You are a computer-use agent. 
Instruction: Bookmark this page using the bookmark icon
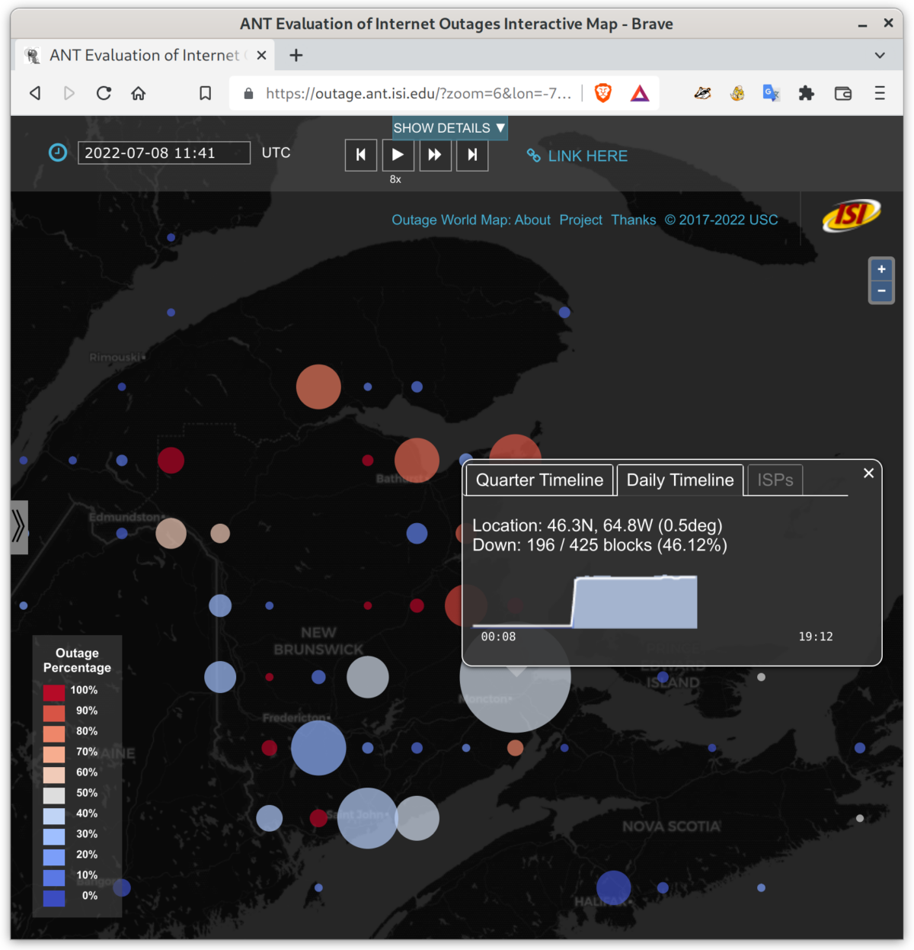tap(205, 93)
